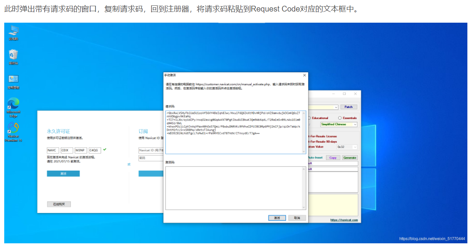472x251 pixels.
Task: Open the Recycle Bin desktop icon
Action: (13, 57)
